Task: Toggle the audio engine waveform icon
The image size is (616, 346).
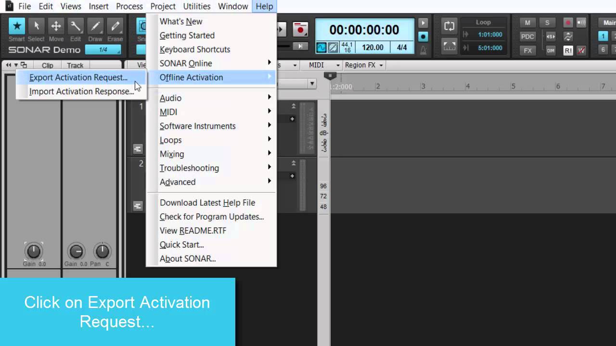Action: point(321,48)
